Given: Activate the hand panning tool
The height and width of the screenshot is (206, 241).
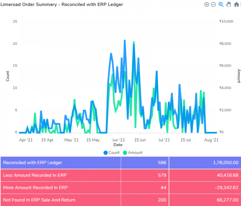Looking at the screenshot, I should tap(228, 4).
